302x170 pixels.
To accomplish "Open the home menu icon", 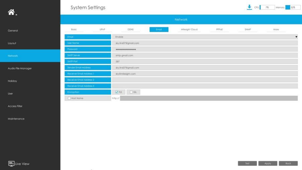I will tap(11, 12).
